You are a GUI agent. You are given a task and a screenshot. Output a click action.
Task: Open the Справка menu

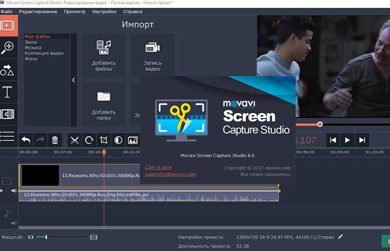133,12
